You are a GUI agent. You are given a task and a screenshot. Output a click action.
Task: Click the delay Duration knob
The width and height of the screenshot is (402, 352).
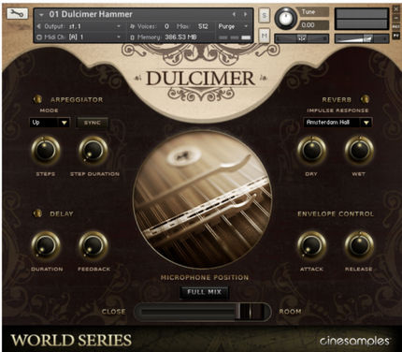point(46,245)
